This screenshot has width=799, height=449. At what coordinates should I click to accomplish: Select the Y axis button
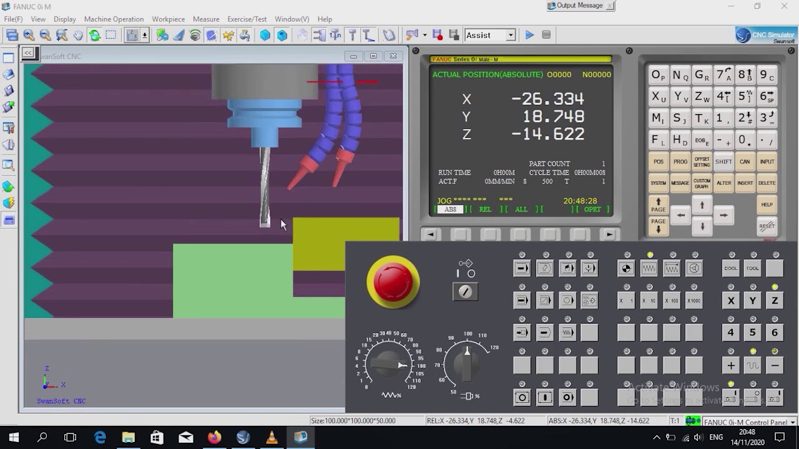(x=753, y=301)
